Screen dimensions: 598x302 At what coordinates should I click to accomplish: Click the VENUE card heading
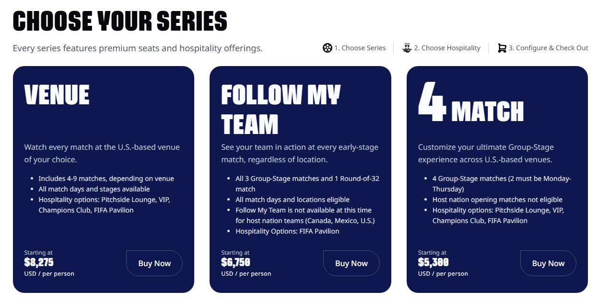coord(57,95)
